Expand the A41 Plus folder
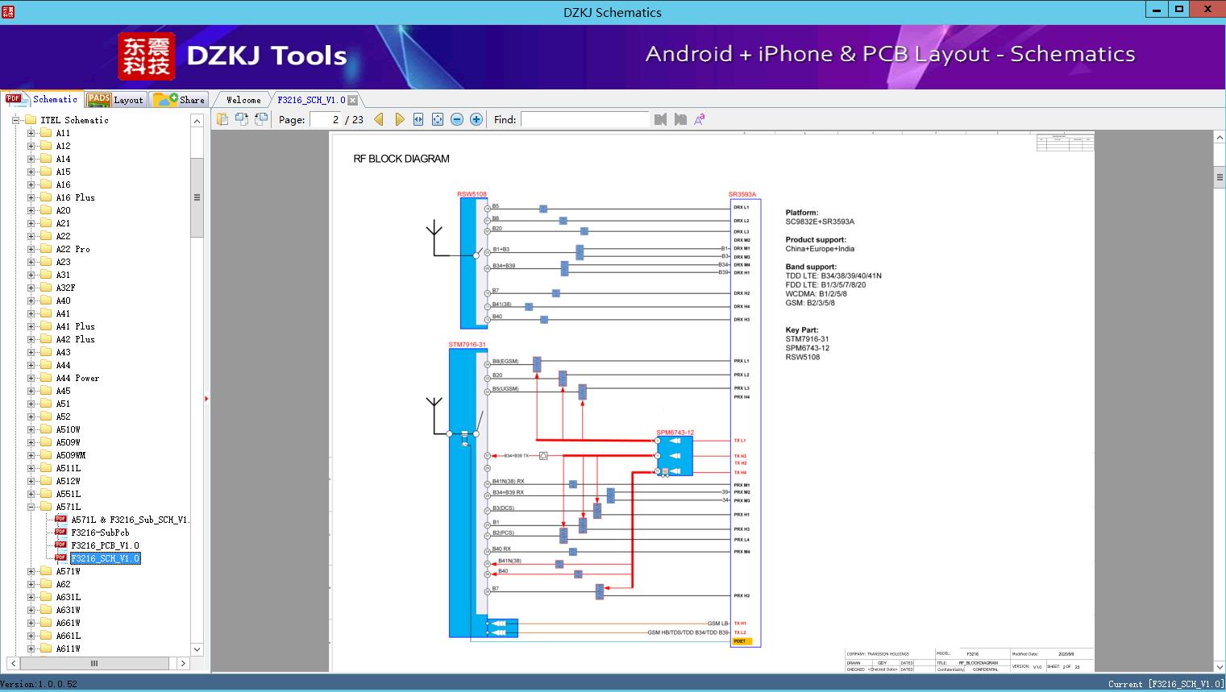Viewport: 1226px width, 692px height. click(x=31, y=326)
